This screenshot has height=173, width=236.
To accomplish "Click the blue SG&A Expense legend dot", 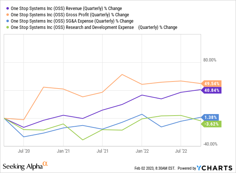I will click(x=7, y=21).
